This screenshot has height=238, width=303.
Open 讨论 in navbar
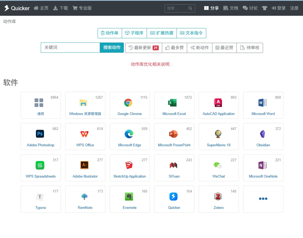pos(250,8)
